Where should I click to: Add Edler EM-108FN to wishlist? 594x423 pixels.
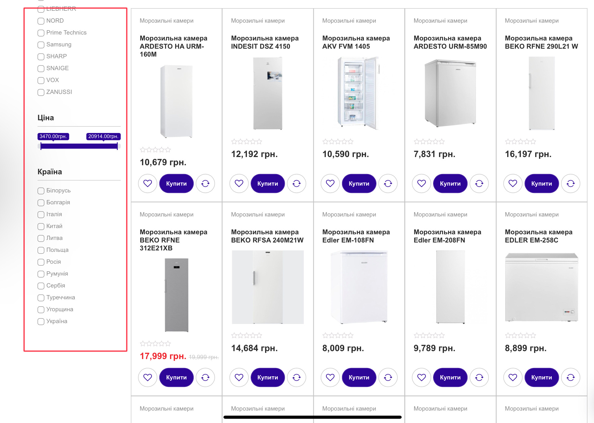coord(330,377)
